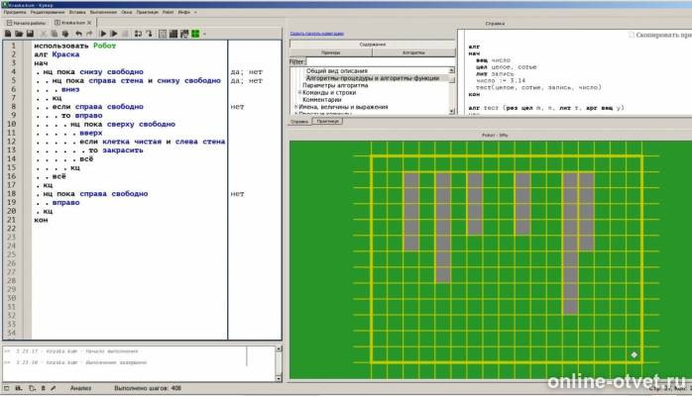
Task: Switch to the Практикум tab
Action: (327, 121)
